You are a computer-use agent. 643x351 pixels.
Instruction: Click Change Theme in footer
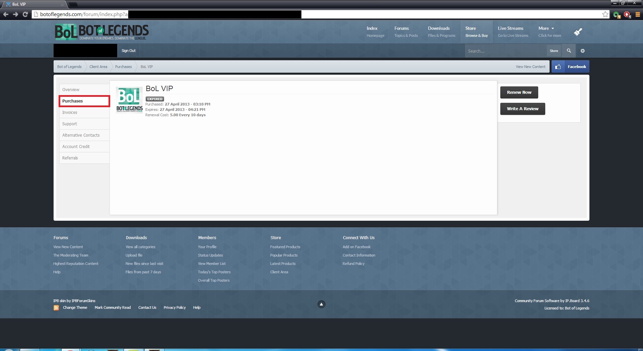(75, 307)
